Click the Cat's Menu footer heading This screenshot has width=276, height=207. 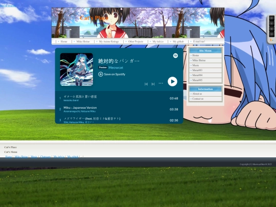click(x=11, y=152)
